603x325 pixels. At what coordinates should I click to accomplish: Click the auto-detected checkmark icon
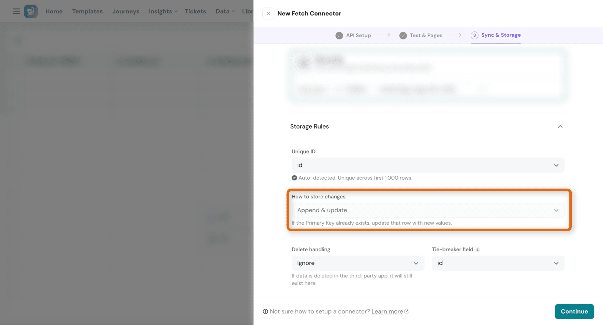click(294, 178)
